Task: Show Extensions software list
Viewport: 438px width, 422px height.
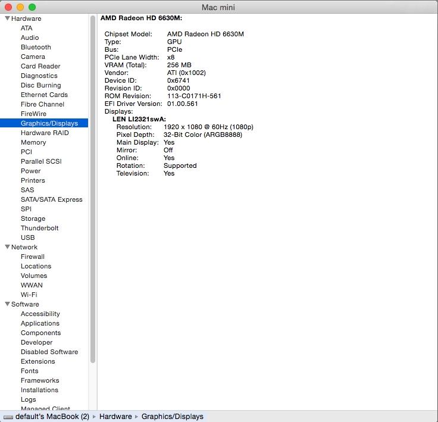Action: tap(37, 361)
